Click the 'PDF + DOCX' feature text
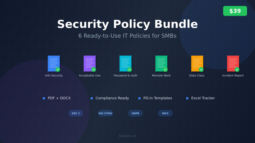The image size is (255, 143). pyautogui.click(x=59, y=98)
